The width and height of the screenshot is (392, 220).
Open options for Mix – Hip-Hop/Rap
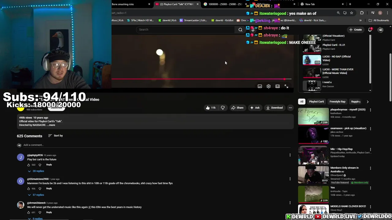(x=370, y=150)
